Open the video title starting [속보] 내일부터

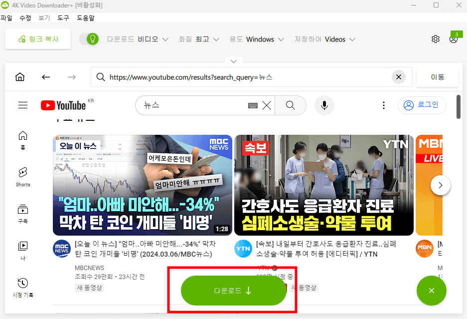click(326, 249)
